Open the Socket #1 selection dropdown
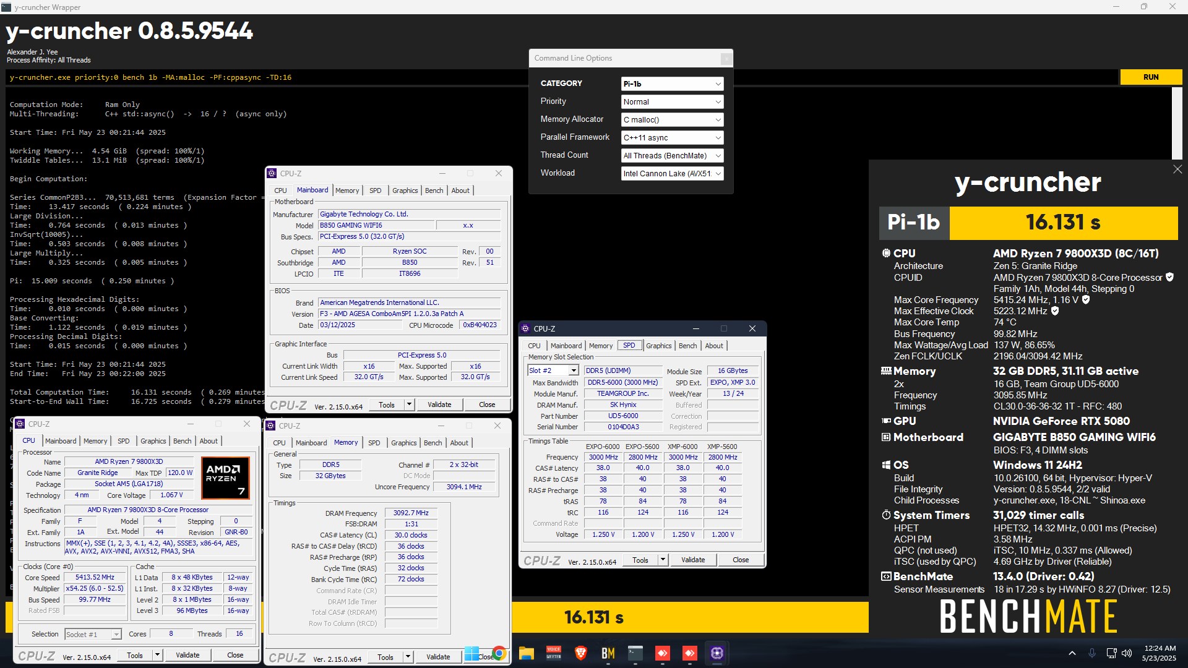Viewport: 1188px width, 668px height. coord(93,634)
